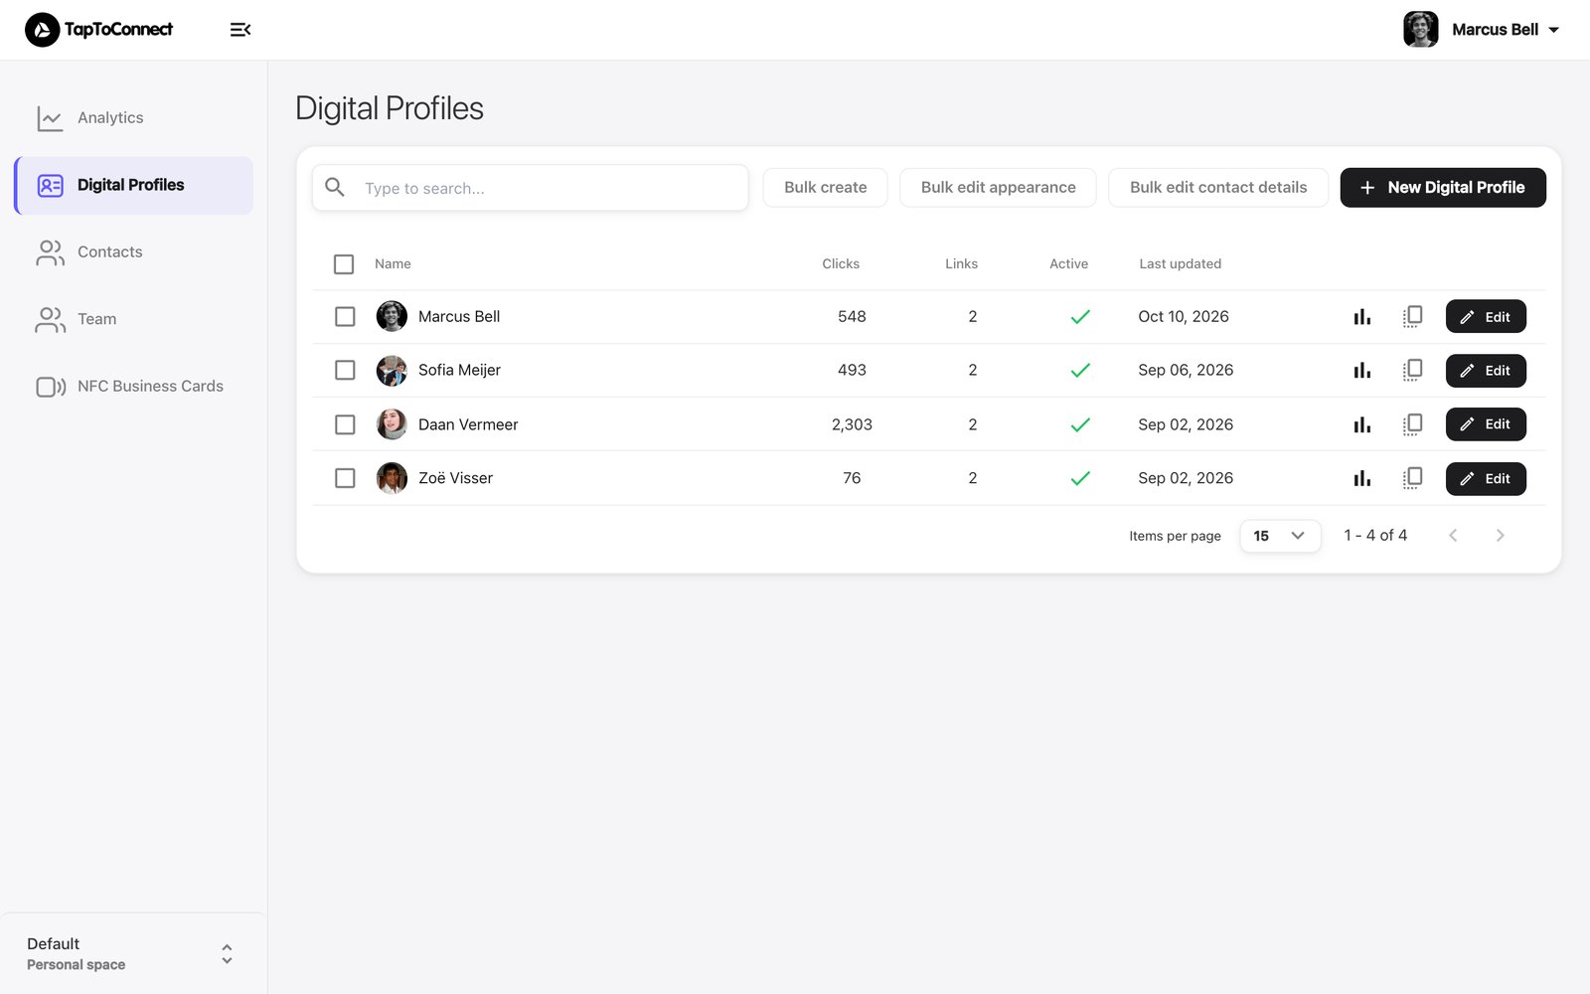Collapse the sidebar with the menu toggle icon
This screenshot has width=1590, height=994.
tap(240, 30)
